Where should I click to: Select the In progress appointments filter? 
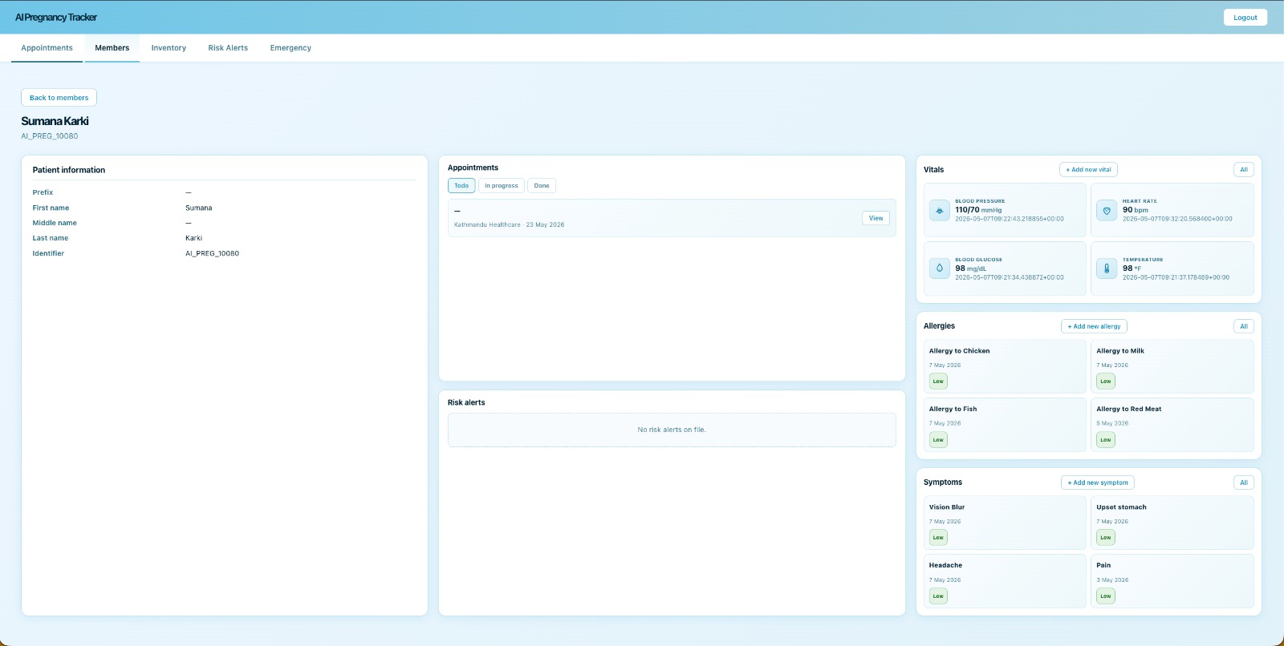click(x=502, y=186)
